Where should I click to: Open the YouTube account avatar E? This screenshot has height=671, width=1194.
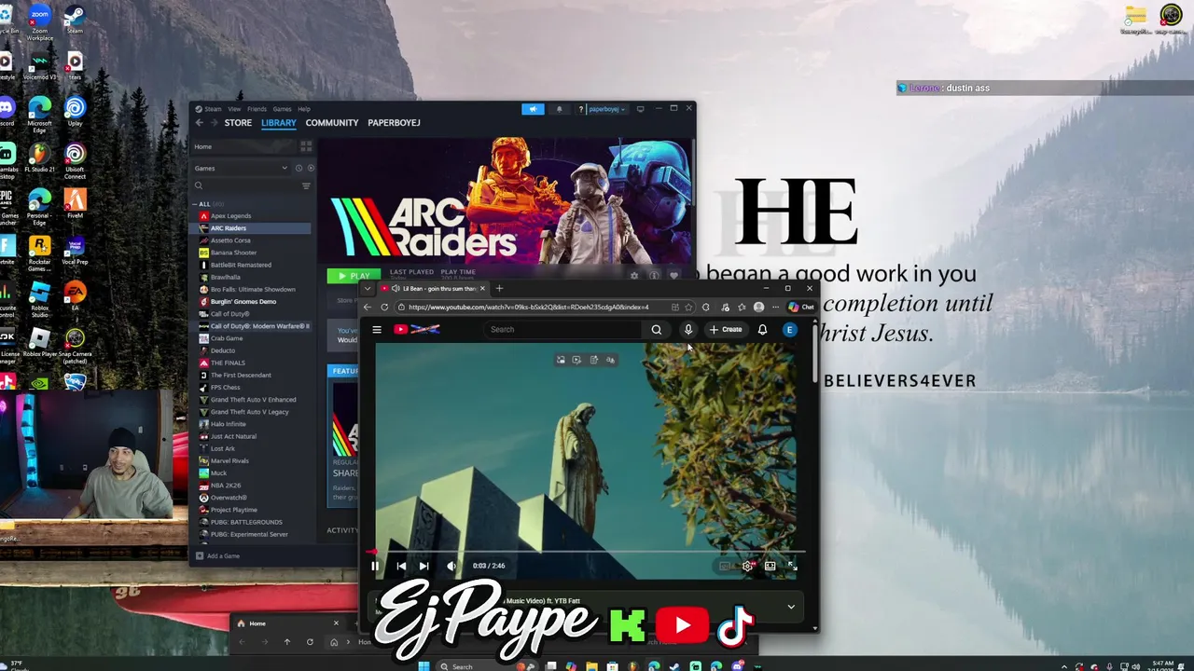(x=790, y=329)
